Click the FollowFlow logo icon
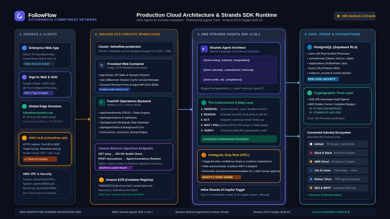Screen dimensions: 390x219 point(20,16)
